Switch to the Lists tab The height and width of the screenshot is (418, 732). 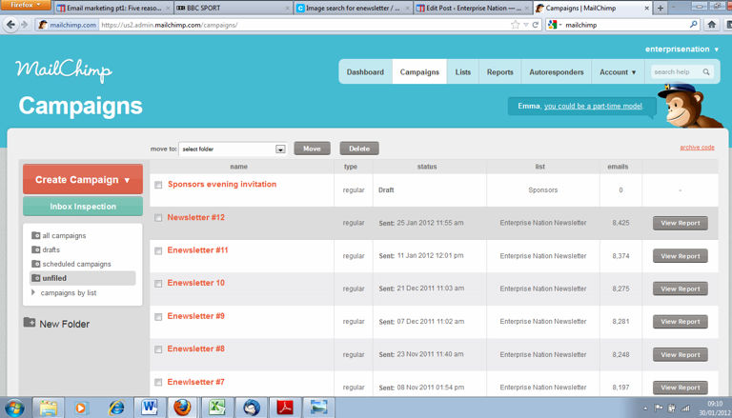click(462, 71)
